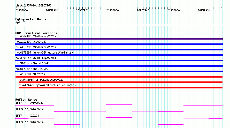This screenshot has height=128, width=230.
Task: Click the ruler's left arrowhead
Action: click(16, 8)
